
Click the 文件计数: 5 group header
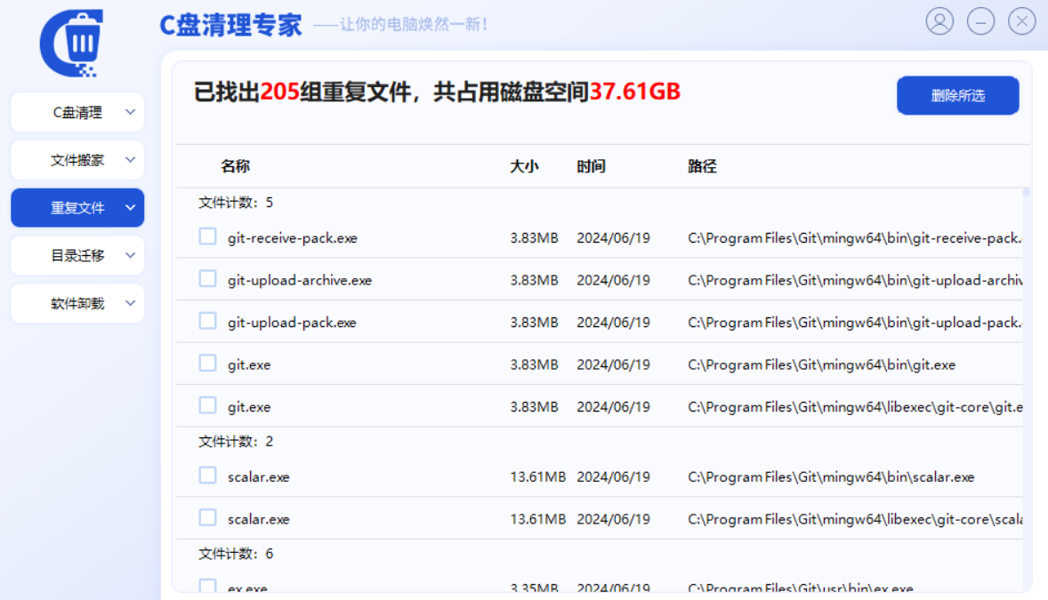(x=236, y=203)
